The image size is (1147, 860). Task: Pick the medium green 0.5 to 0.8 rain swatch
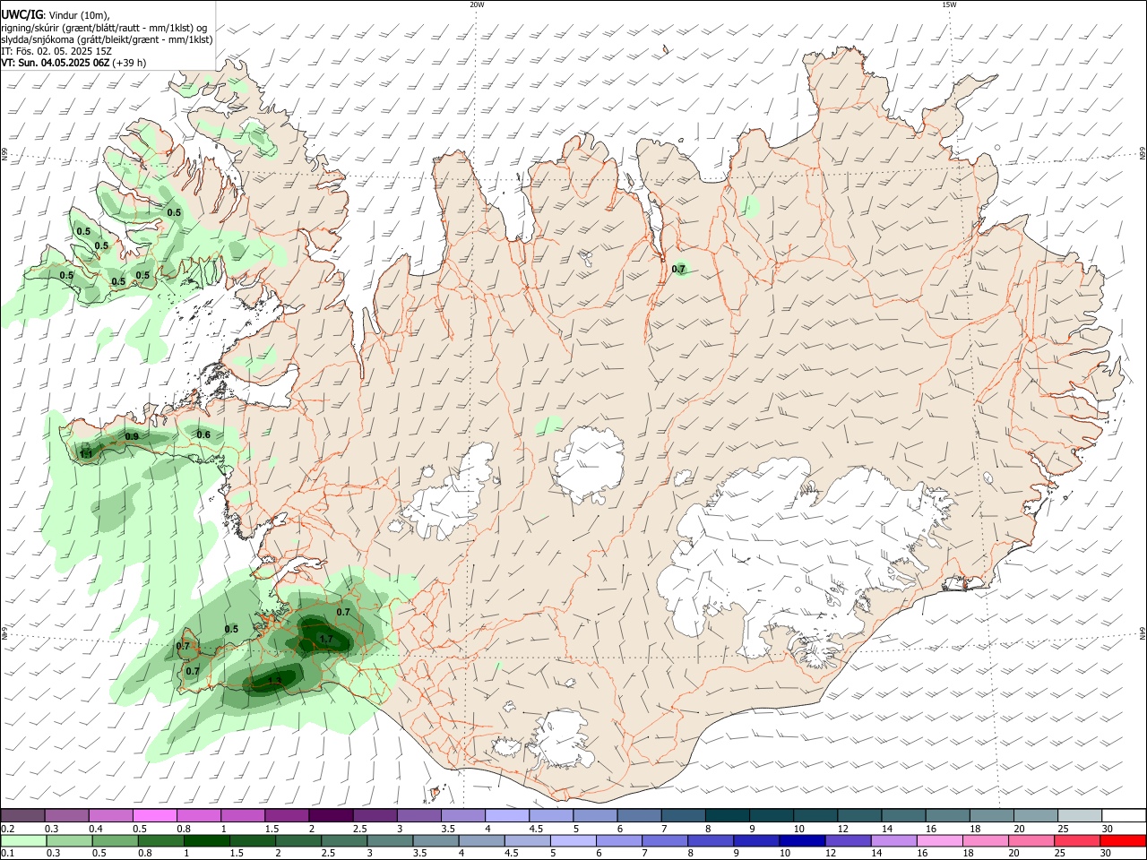(116, 840)
